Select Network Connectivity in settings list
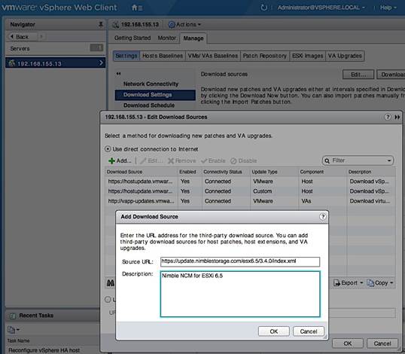Screen dimensions: 405x354 [151, 84]
